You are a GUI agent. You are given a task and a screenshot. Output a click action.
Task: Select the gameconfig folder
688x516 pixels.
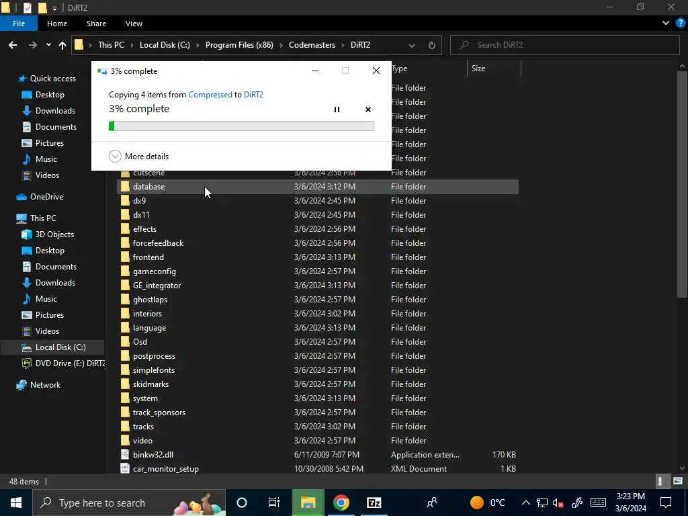coord(318,271)
